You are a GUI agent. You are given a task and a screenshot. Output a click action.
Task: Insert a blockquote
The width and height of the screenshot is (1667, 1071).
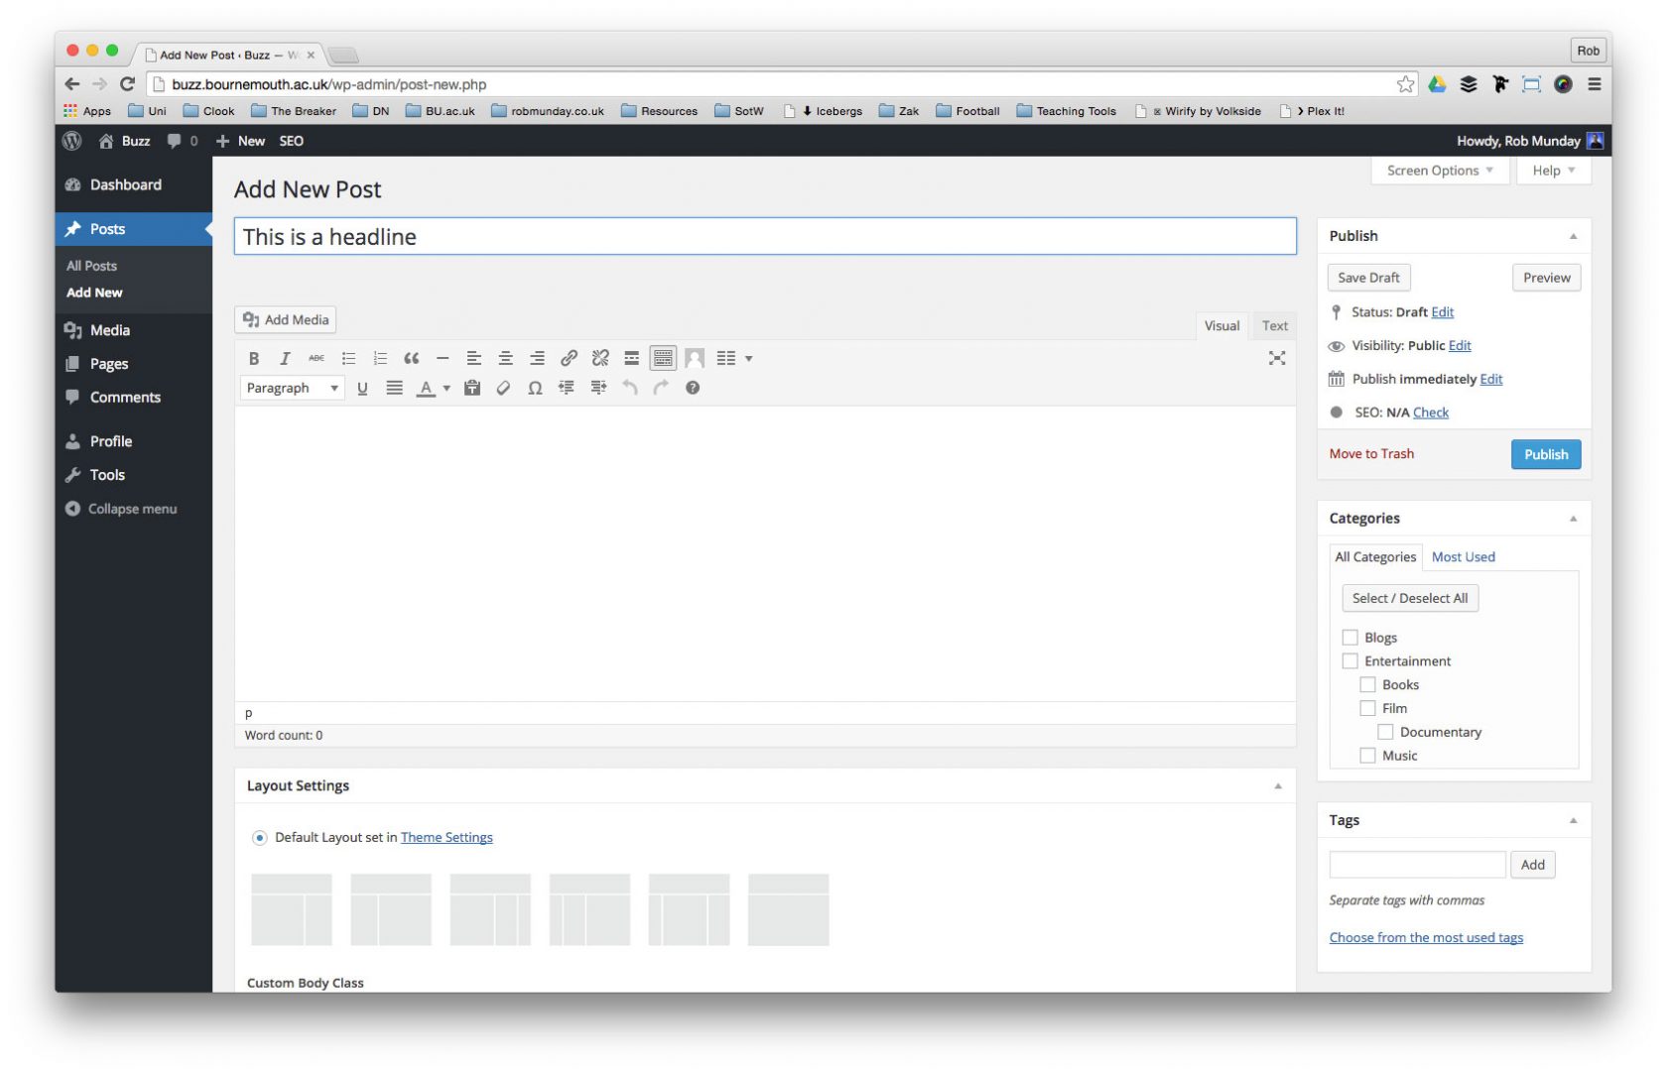pos(412,358)
